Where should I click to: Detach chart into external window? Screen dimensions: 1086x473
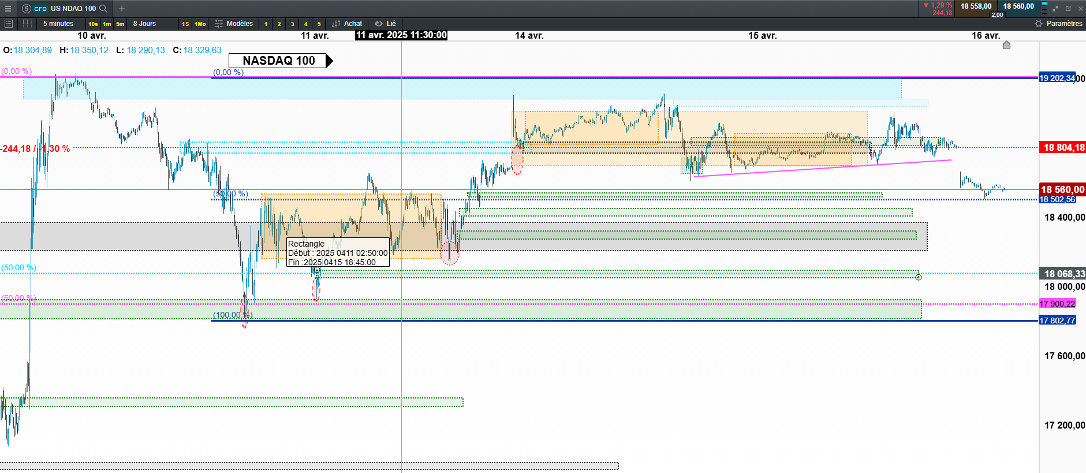tap(1068, 9)
